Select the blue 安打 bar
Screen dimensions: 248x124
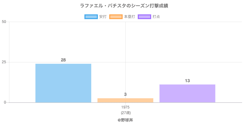pyautogui.click(x=63, y=83)
